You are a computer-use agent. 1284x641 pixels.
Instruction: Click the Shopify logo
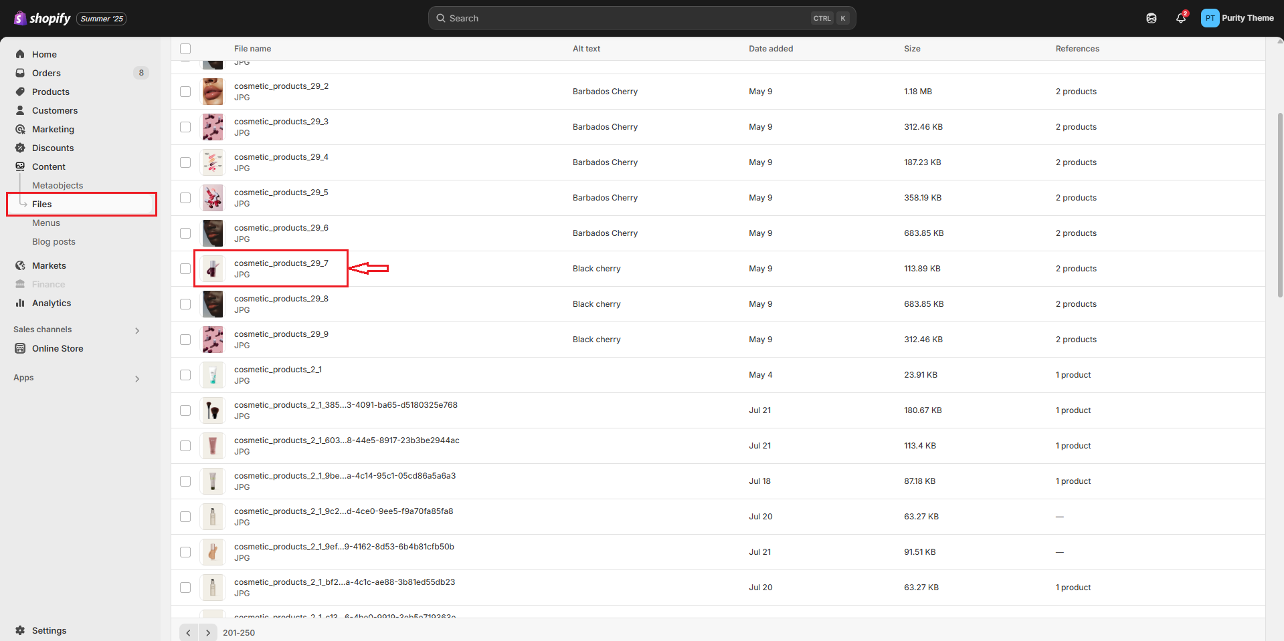coord(42,18)
